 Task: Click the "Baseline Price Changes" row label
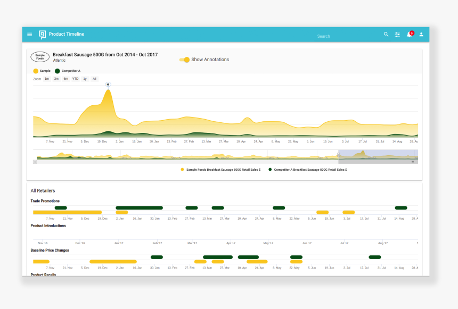(50, 250)
